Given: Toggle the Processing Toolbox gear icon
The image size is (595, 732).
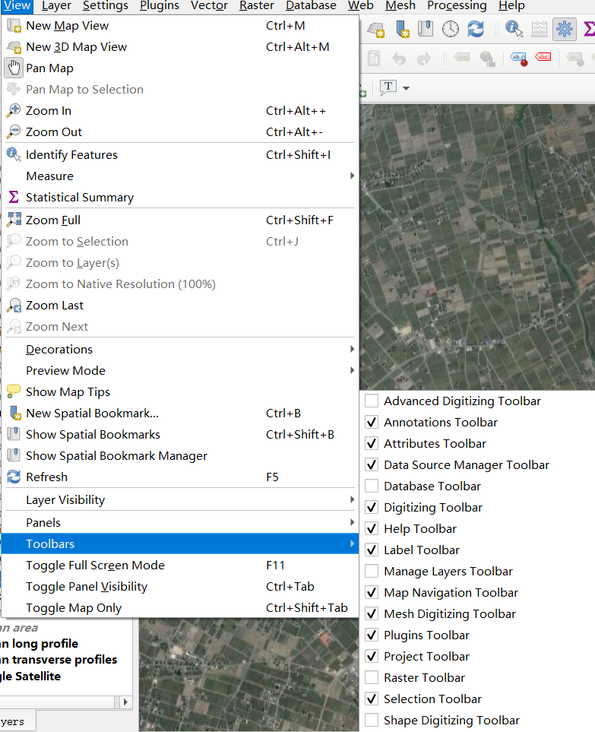Looking at the screenshot, I should pos(564,29).
